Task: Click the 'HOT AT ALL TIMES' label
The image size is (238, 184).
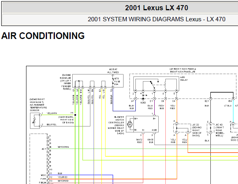Action: [113, 71]
